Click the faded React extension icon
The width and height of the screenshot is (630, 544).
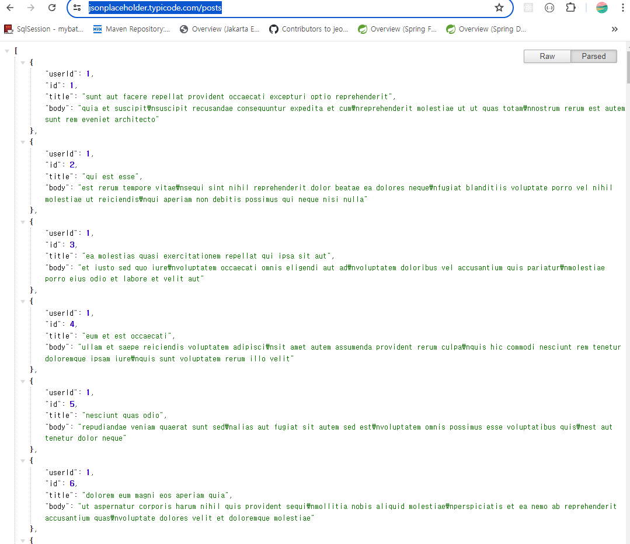click(528, 8)
